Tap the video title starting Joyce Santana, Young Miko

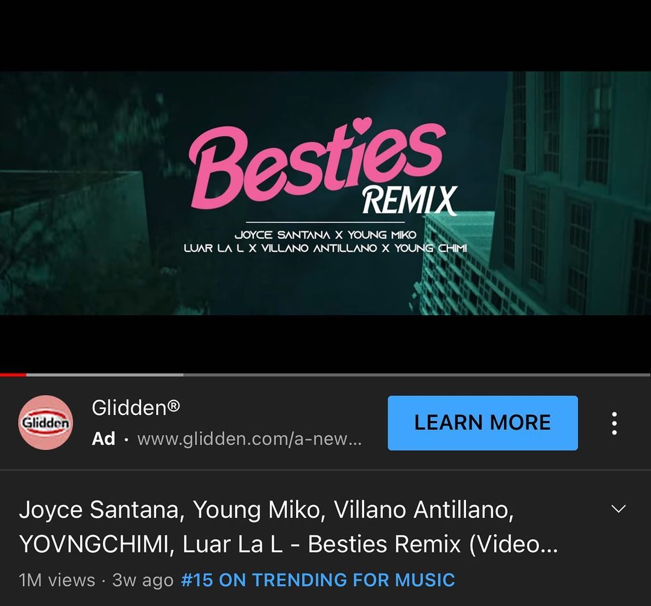click(x=289, y=526)
